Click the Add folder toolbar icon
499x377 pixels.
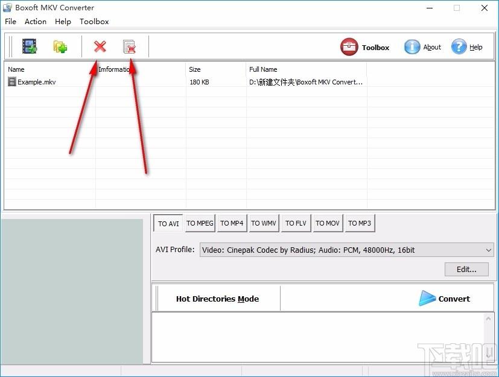[60, 47]
